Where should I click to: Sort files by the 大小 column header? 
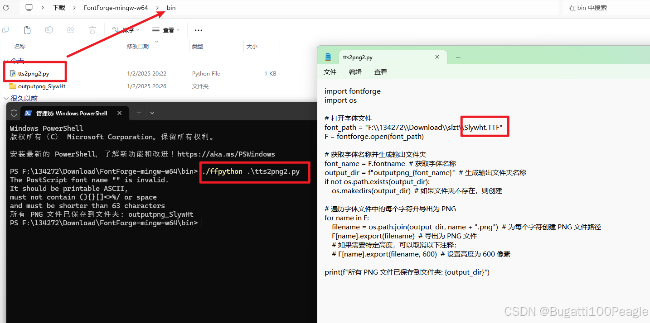252,46
